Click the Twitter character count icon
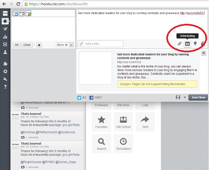Viewport: 209px width, 170px height. click(79, 98)
